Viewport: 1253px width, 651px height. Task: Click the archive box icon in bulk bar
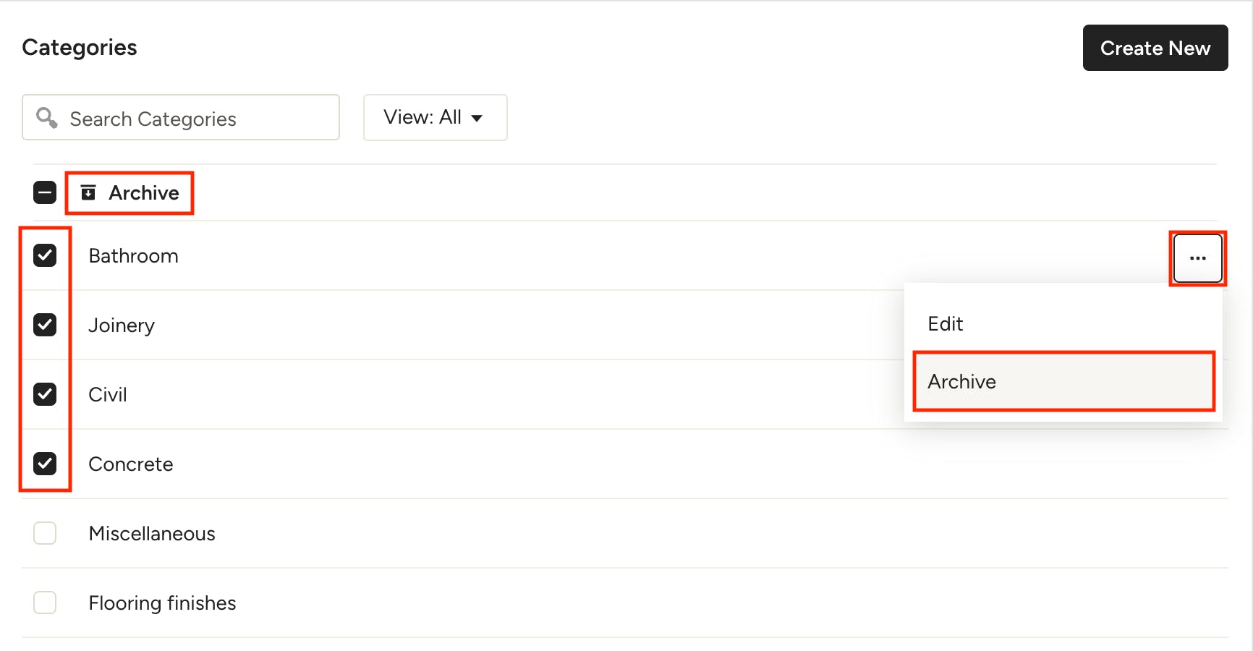88,192
